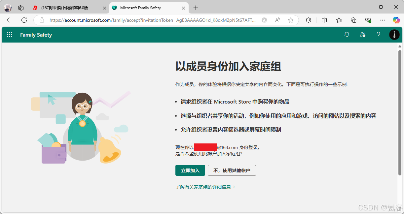Screen dimensions: 404x214
Task: Click the heading 以成员身份加入家庭组
Action: [228, 67]
